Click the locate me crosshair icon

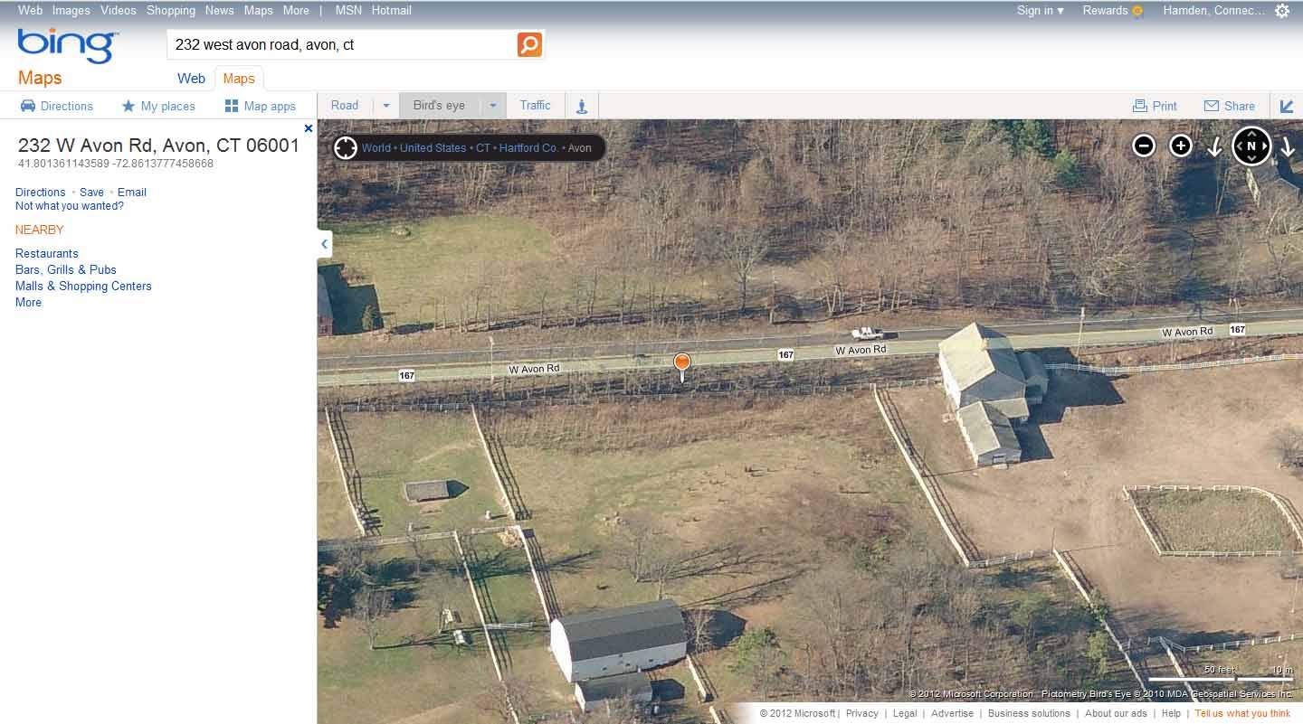[346, 147]
